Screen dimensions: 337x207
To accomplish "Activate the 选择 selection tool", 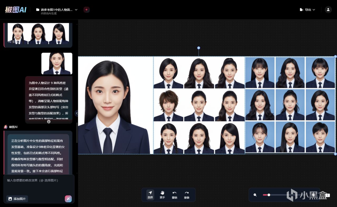I will click(x=150, y=195).
